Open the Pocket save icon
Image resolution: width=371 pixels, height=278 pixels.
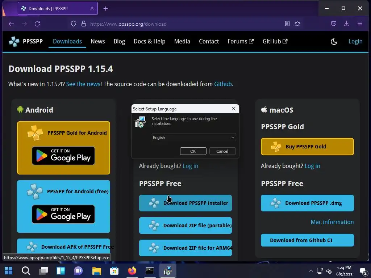(334, 24)
